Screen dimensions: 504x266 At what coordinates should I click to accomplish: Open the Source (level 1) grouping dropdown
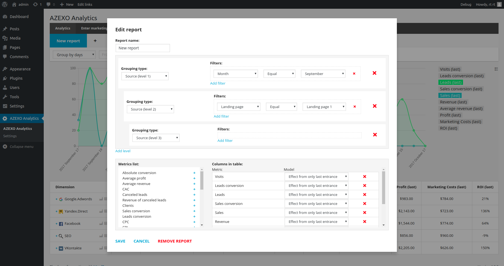click(x=145, y=76)
